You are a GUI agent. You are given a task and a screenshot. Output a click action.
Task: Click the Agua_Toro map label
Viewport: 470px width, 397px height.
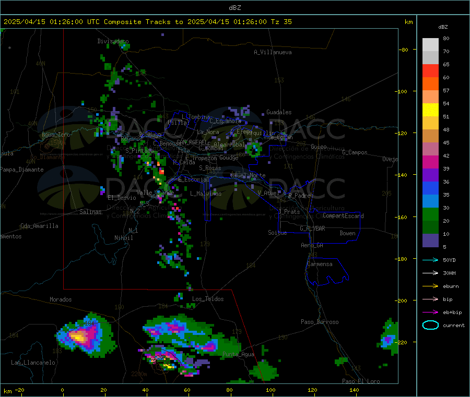click(x=56, y=135)
